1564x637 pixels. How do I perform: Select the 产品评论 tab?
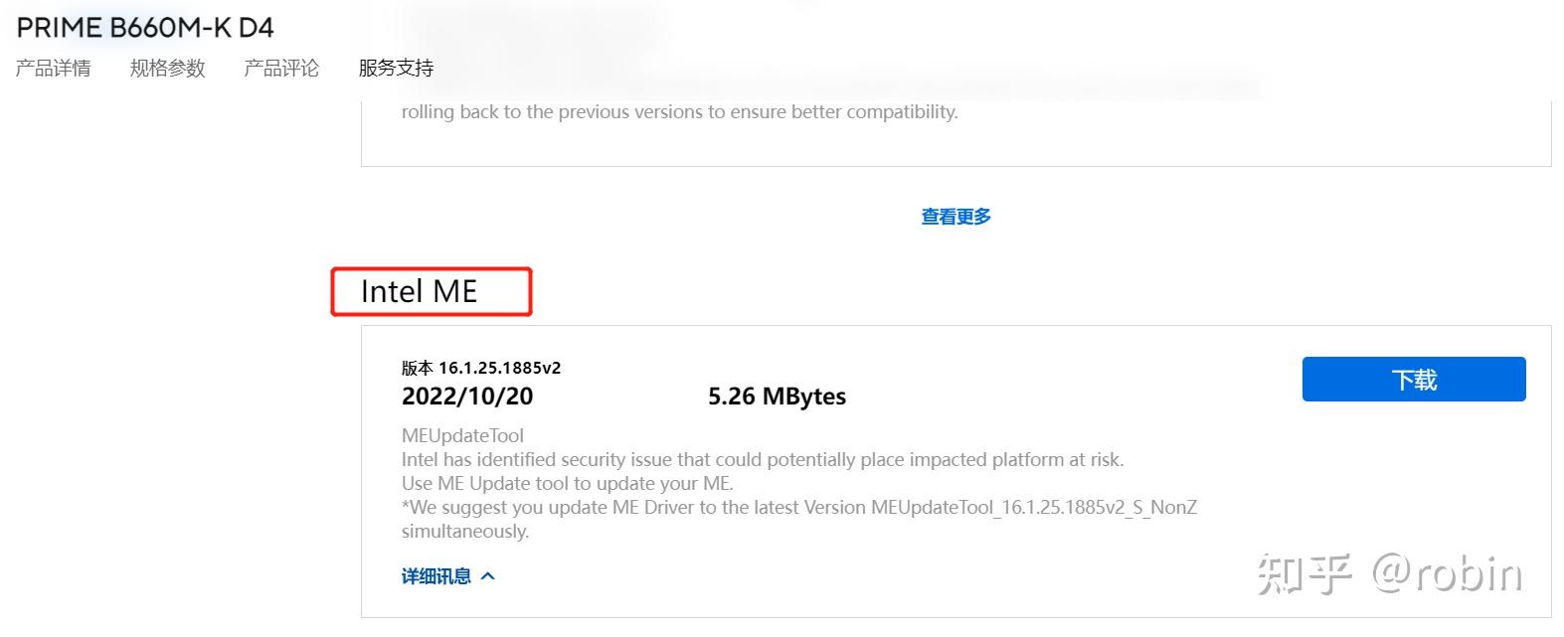click(x=281, y=68)
